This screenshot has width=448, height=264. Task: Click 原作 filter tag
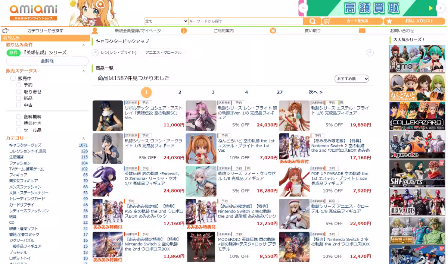point(13,53)
